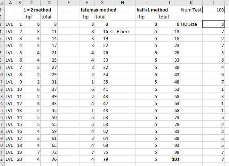Select the '<-- F here' note cell
Image resolution: width=229 pixels, height=166 pixels.
(122, 31)
